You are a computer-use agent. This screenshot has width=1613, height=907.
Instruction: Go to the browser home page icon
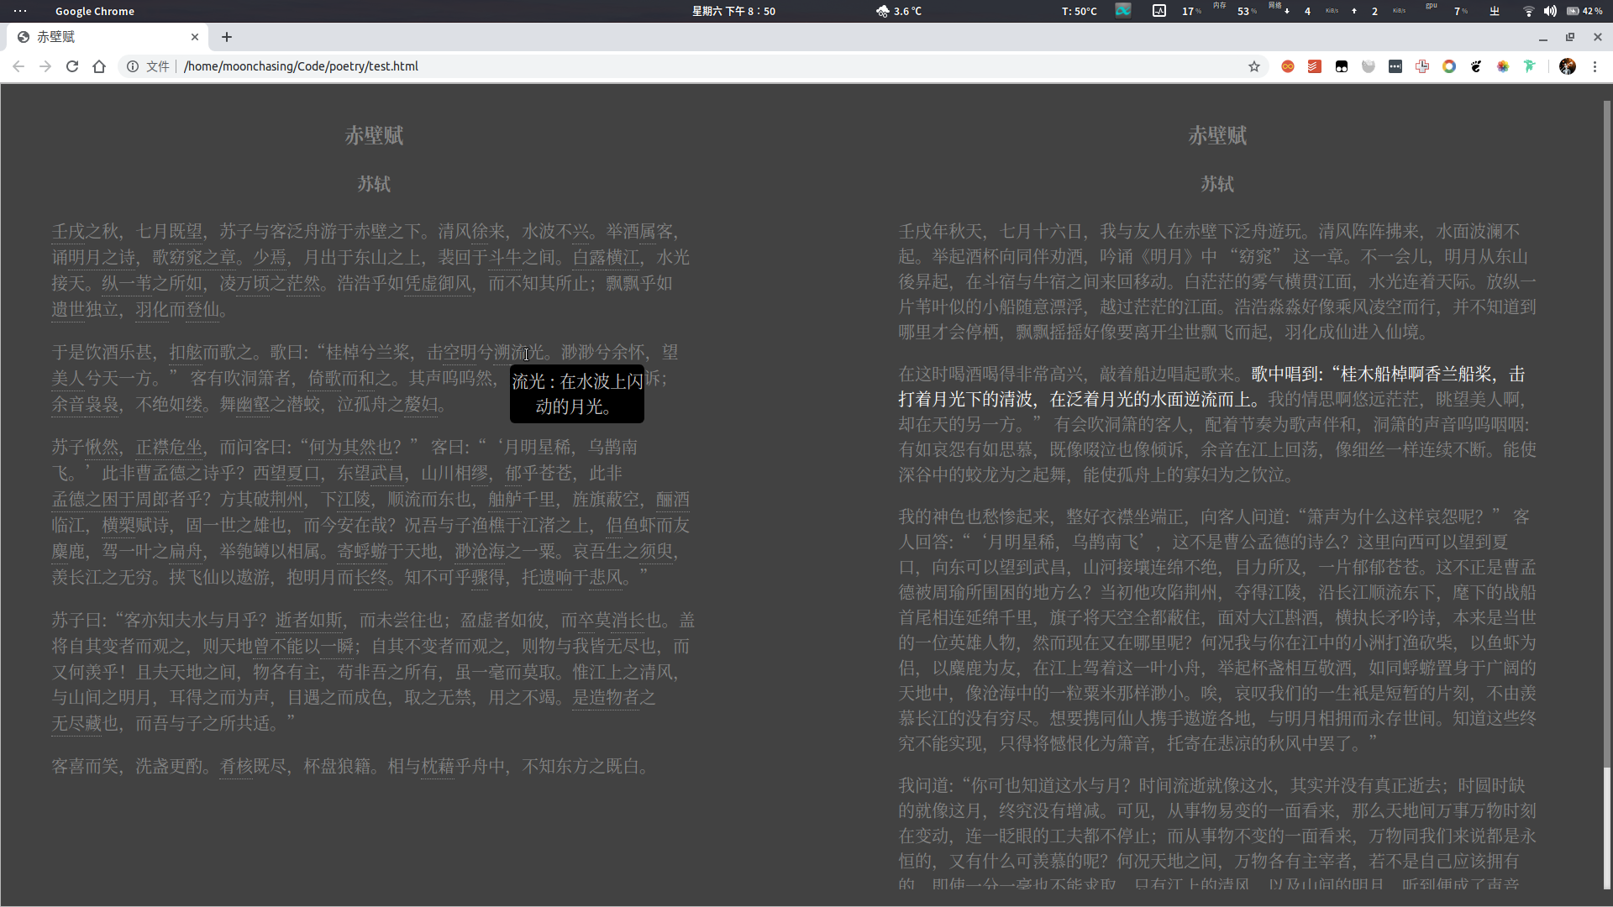point(99,66)
